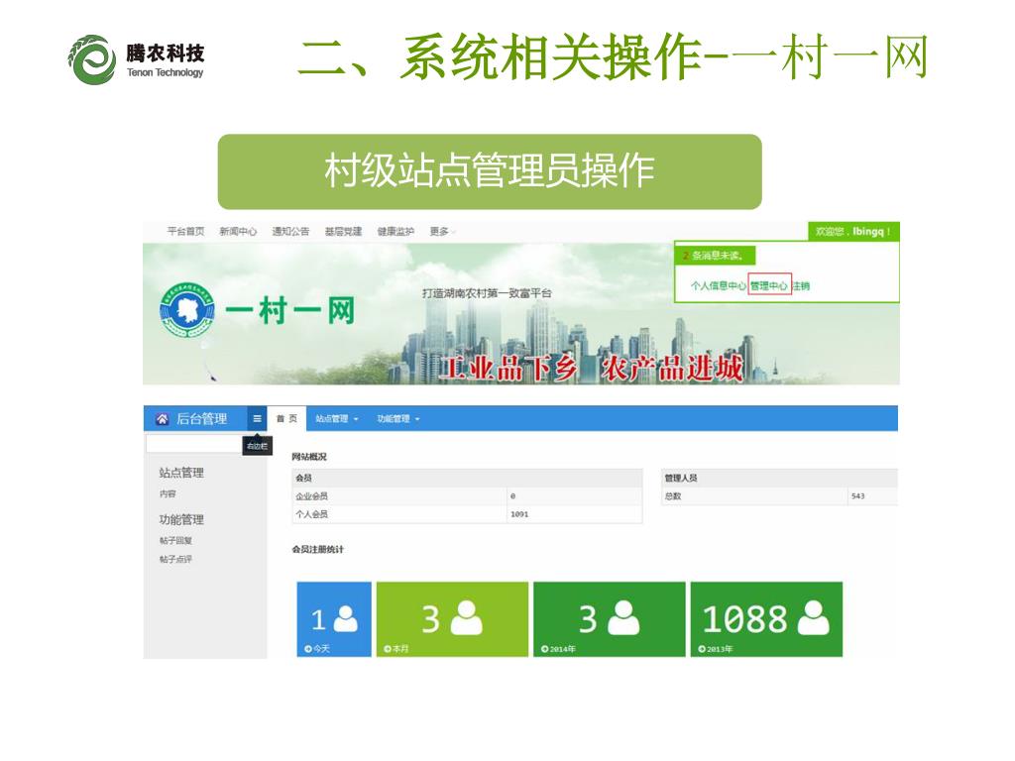Select 帖子点评 in left sidebar
This screenshot has height=761, width=1015.
[176, 559]
